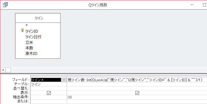Click the または cell under 残ツイン数 column
Screen dimensions: 207x104
pos(136,101)
